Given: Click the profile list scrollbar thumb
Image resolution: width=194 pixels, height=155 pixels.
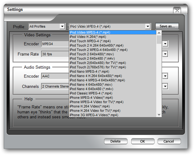Looking at the screenshot, I should (x=159, y=39).
